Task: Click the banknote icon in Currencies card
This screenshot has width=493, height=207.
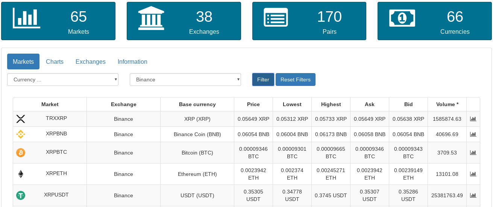Action: click(402, 18)
